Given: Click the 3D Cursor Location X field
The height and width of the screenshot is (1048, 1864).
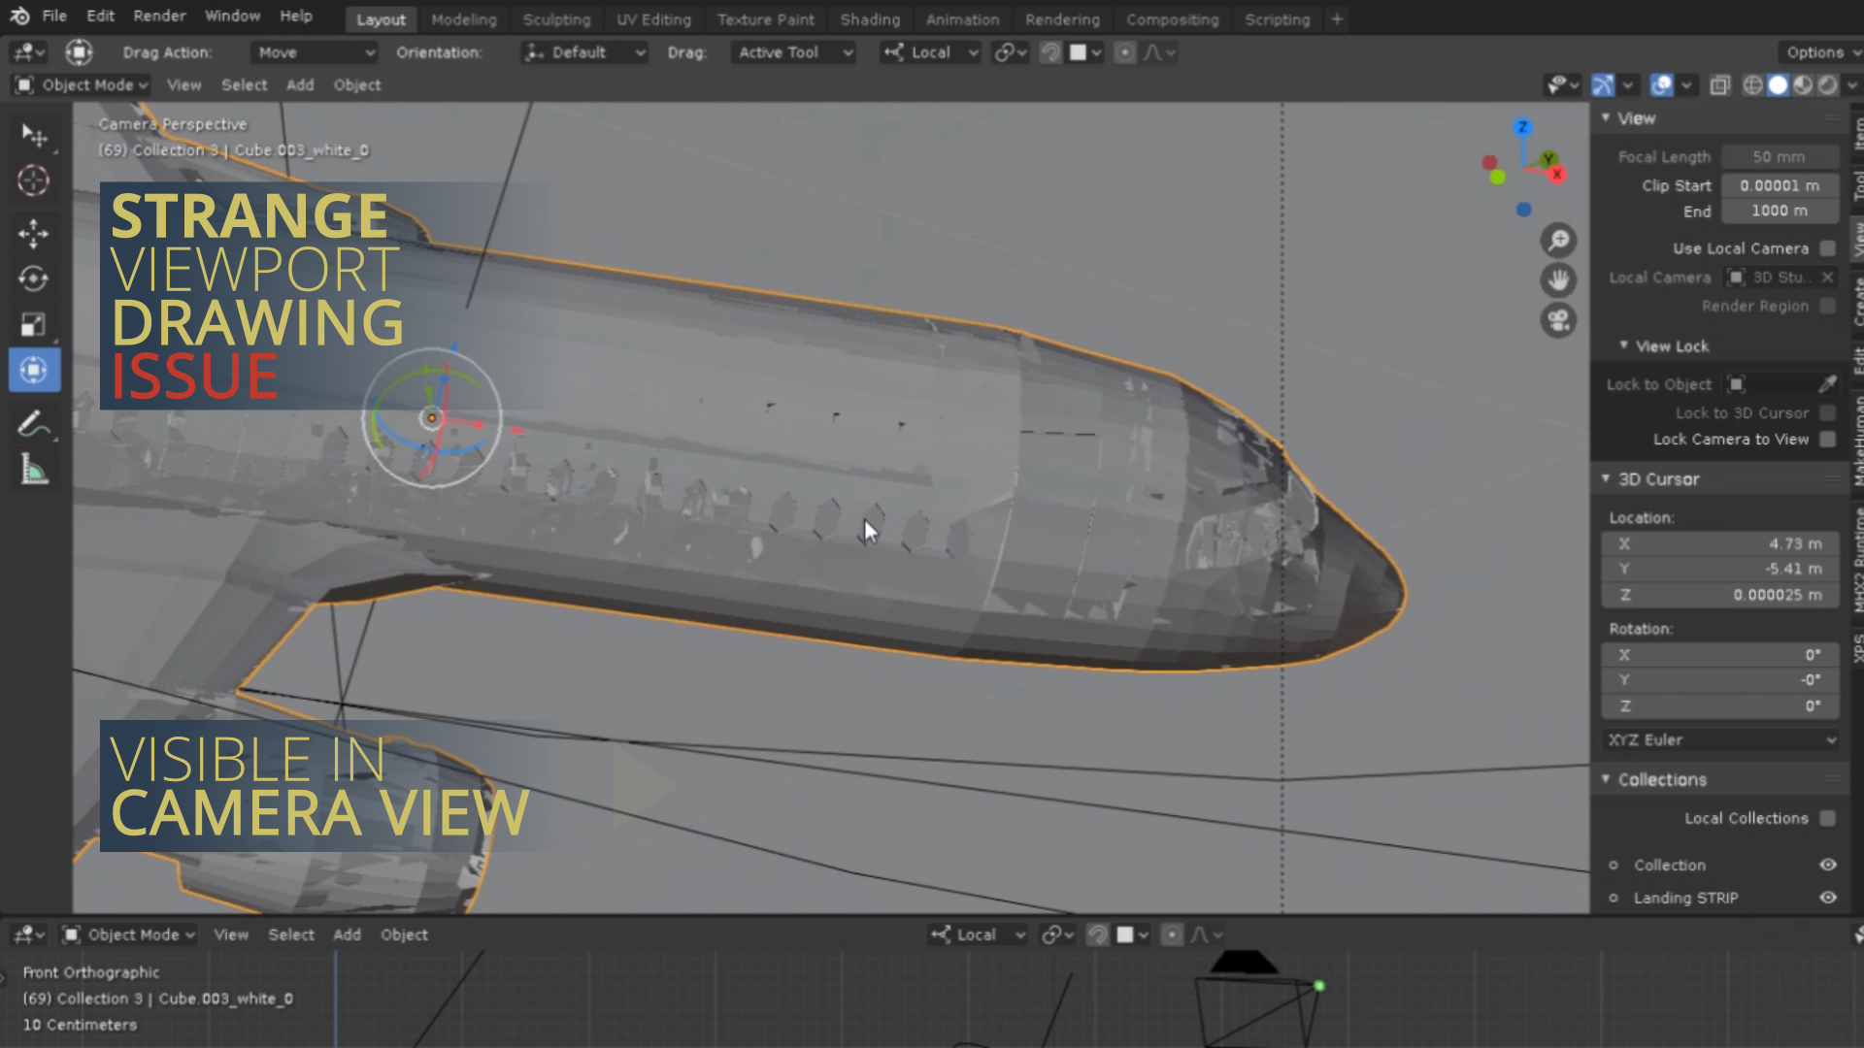Looking at the screenshot, I should (1720, 544).
